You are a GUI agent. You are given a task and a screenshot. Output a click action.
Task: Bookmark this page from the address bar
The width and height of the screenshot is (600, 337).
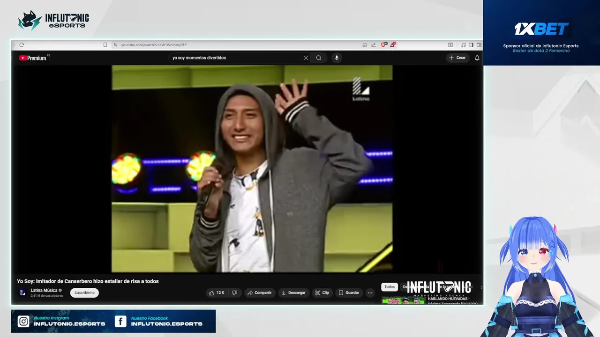[x=105, y=45]
